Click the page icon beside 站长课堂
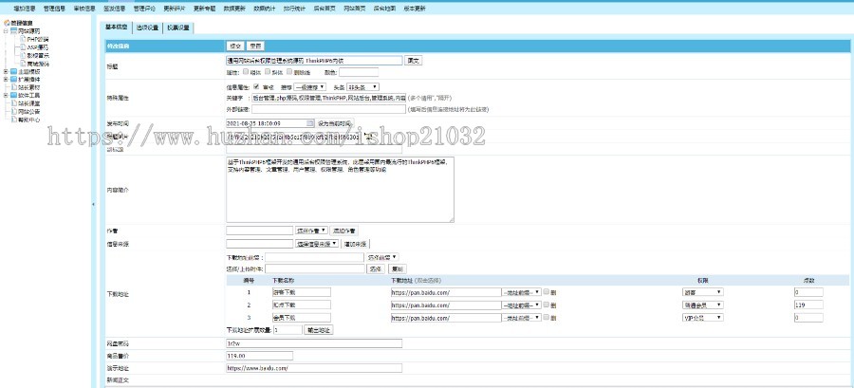854x388 pixels. click(14, 103)
